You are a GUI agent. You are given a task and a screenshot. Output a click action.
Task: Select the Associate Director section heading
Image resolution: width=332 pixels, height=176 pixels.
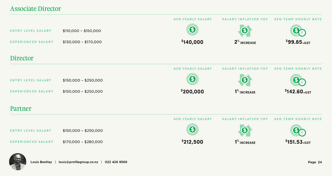35,9
